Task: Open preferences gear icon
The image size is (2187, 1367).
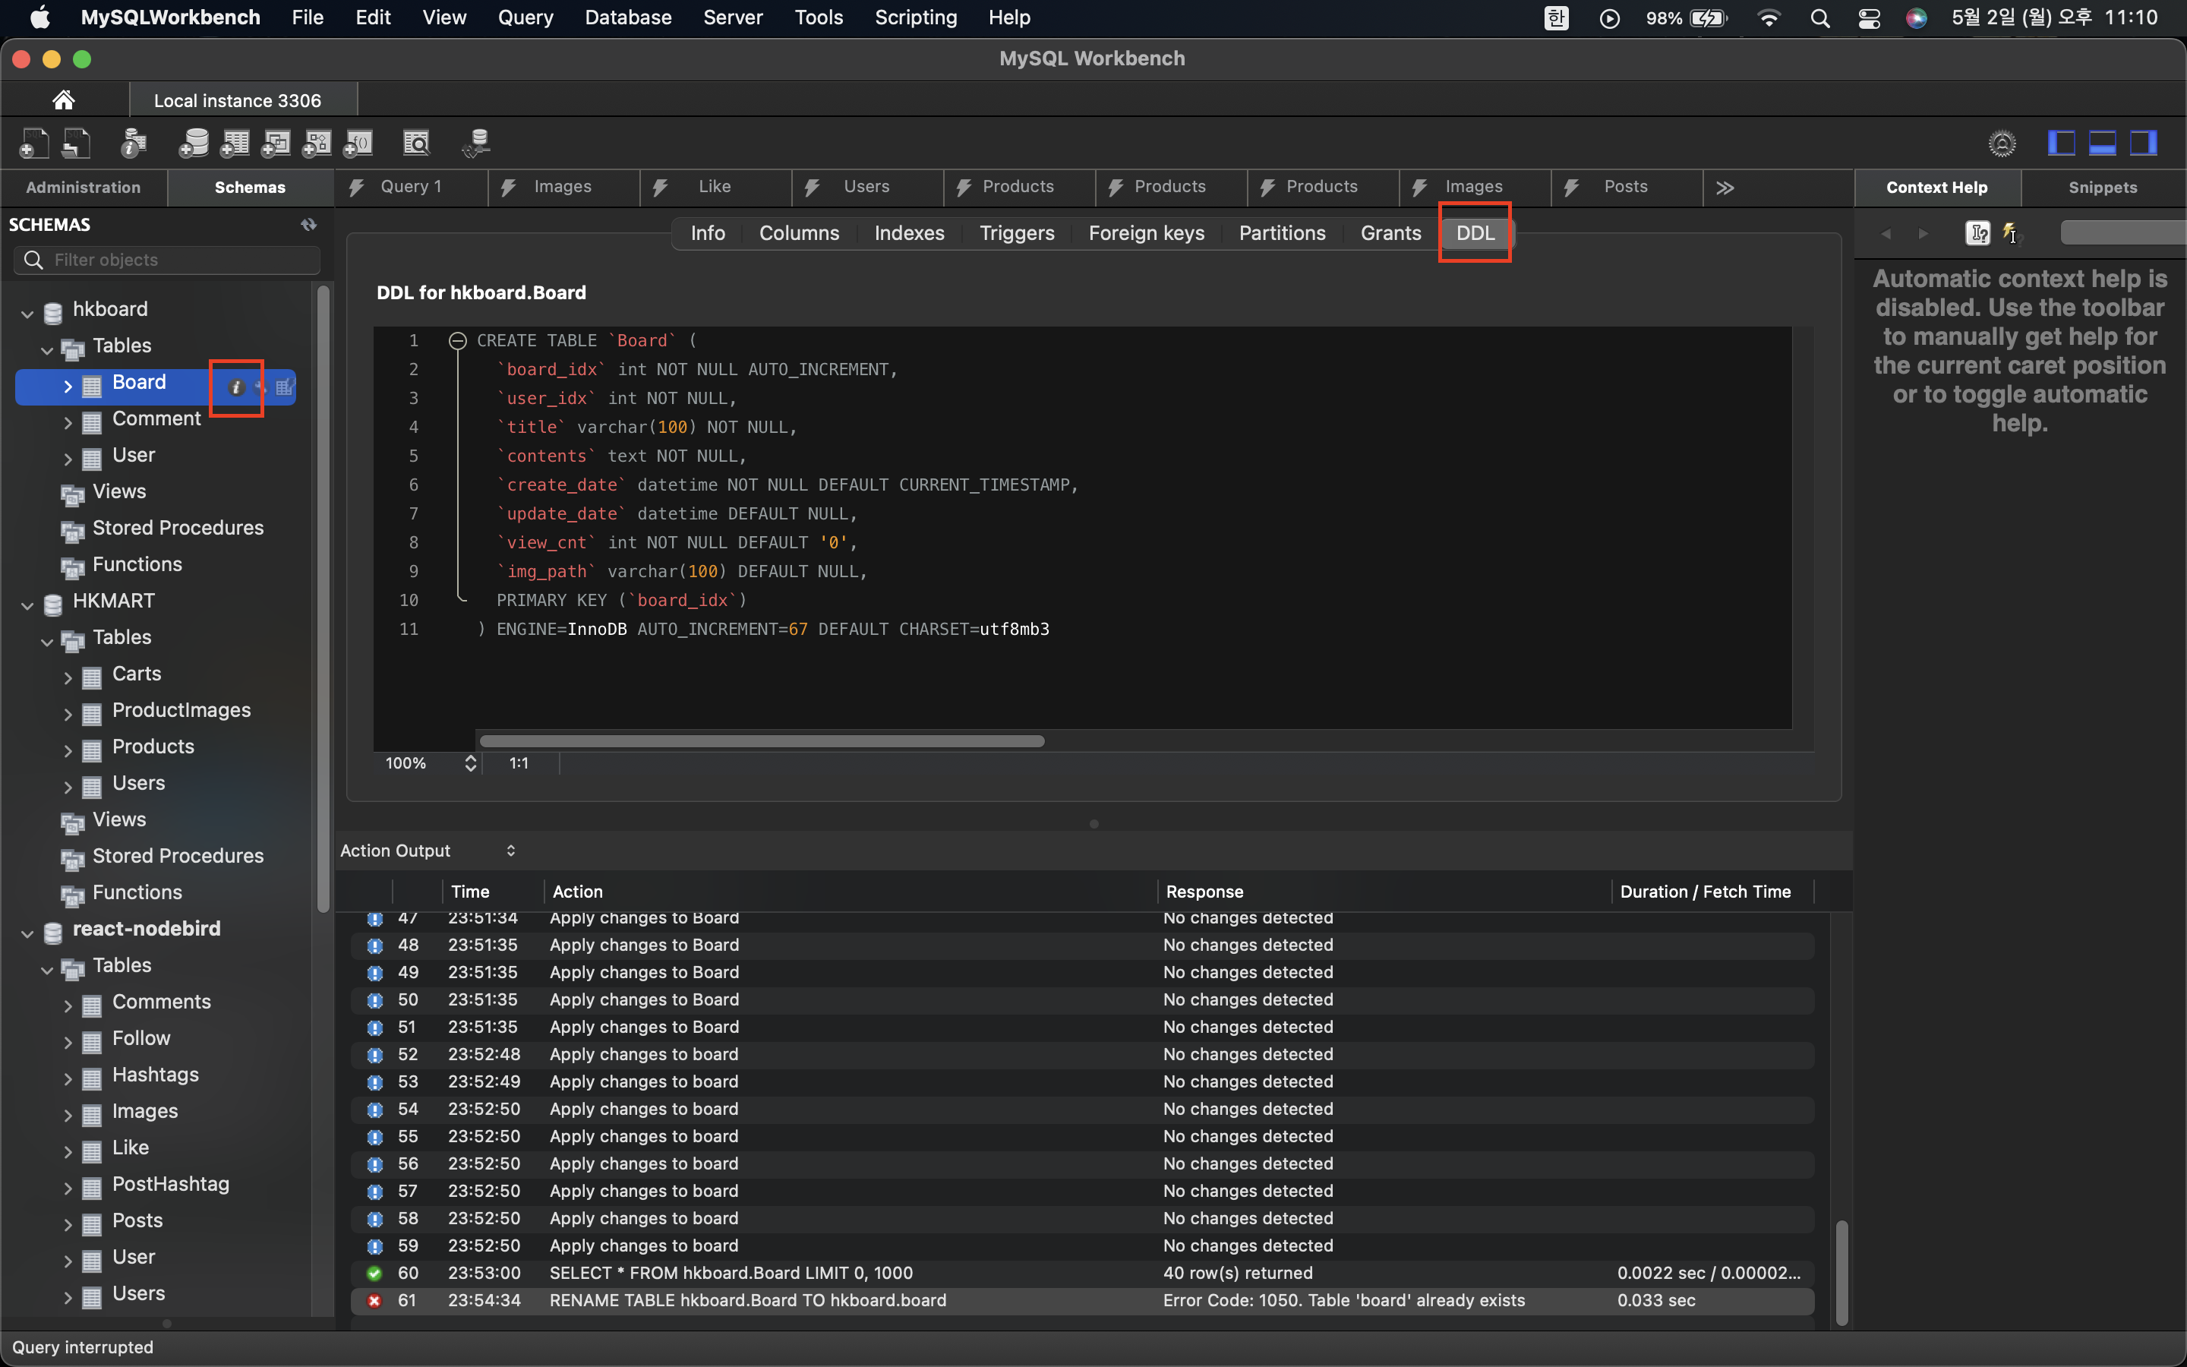Action: [x=2002, y=143]
